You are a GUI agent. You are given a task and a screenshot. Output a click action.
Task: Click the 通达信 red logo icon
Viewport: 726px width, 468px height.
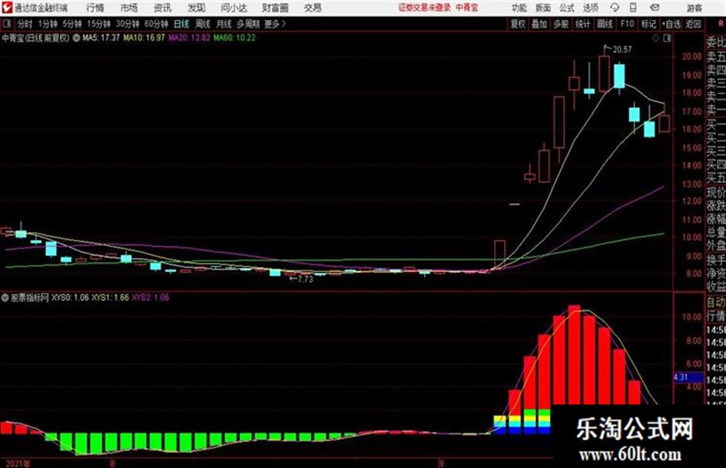pyautogui.click(x=6, y=8)
